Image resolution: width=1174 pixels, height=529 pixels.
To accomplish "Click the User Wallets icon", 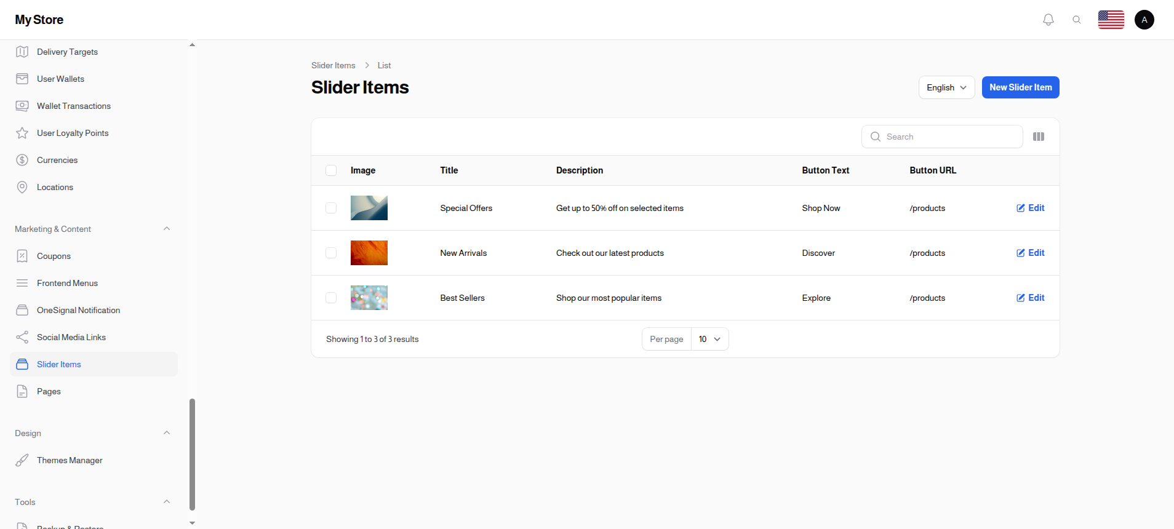I will click(22, 79).
